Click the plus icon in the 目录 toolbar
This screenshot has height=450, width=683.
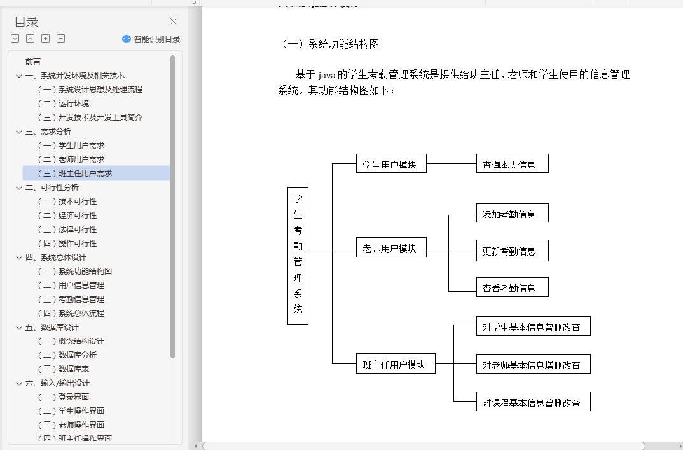(x=45, y=38)
